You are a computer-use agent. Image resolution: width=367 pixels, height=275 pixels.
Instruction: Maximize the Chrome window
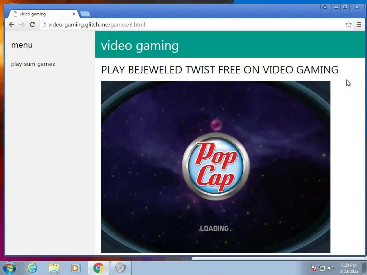345,7
